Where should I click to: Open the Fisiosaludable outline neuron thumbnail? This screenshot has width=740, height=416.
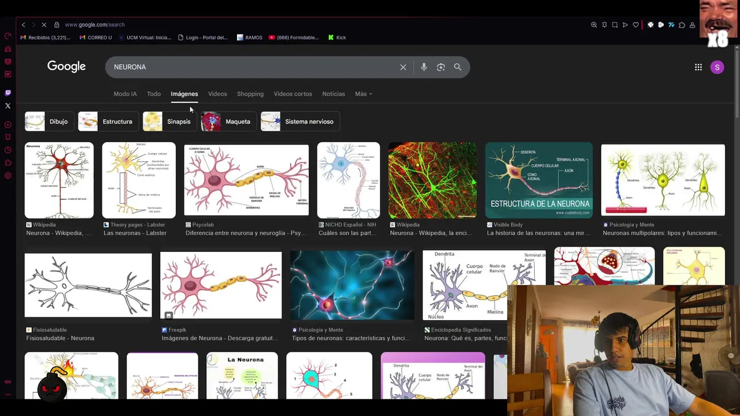click(88, 285)
